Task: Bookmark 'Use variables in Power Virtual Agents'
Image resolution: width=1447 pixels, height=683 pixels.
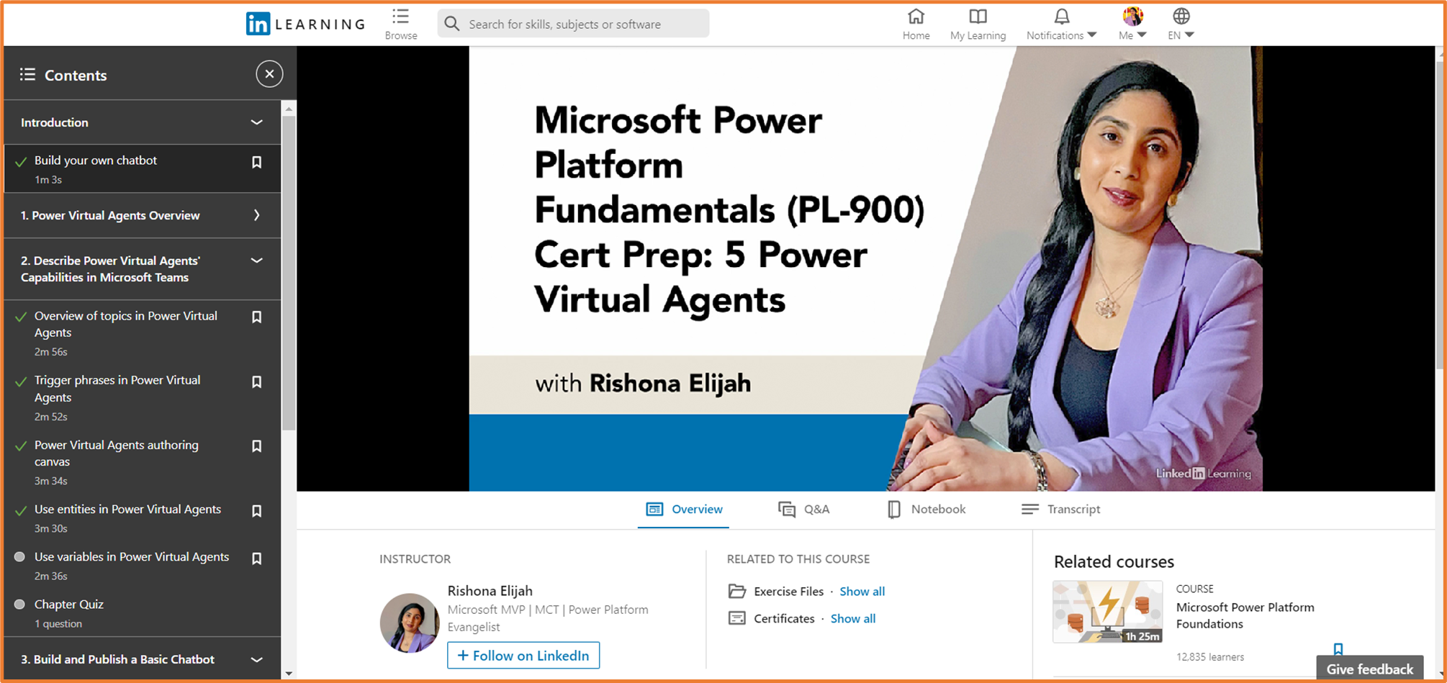Action: coord(256,558)
